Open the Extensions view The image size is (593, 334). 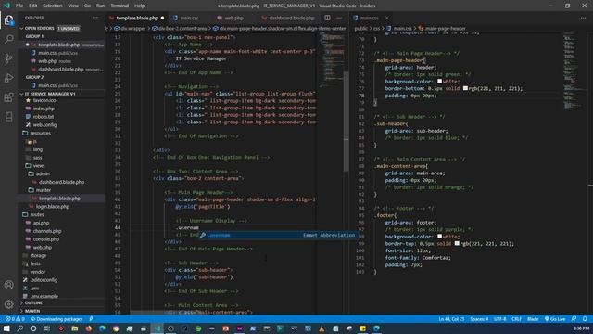[x=8, y=97]
